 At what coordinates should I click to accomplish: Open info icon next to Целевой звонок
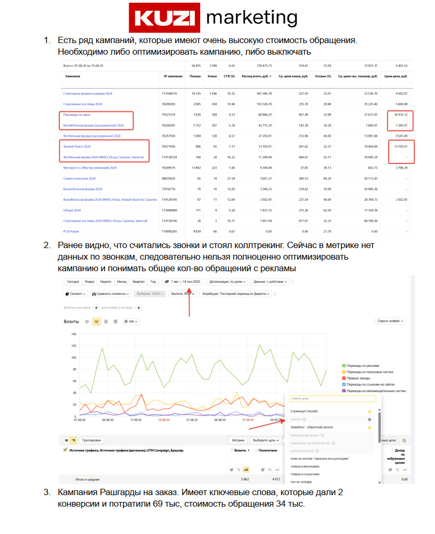317,451
